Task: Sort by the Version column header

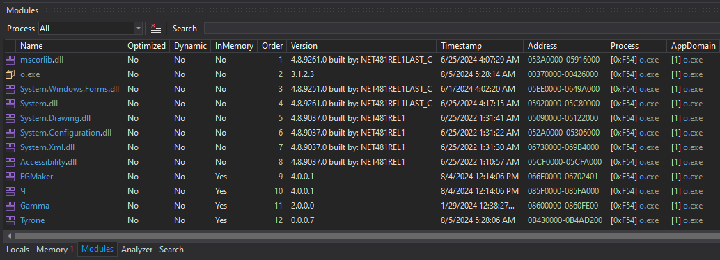Action: (x=361, y=46)
